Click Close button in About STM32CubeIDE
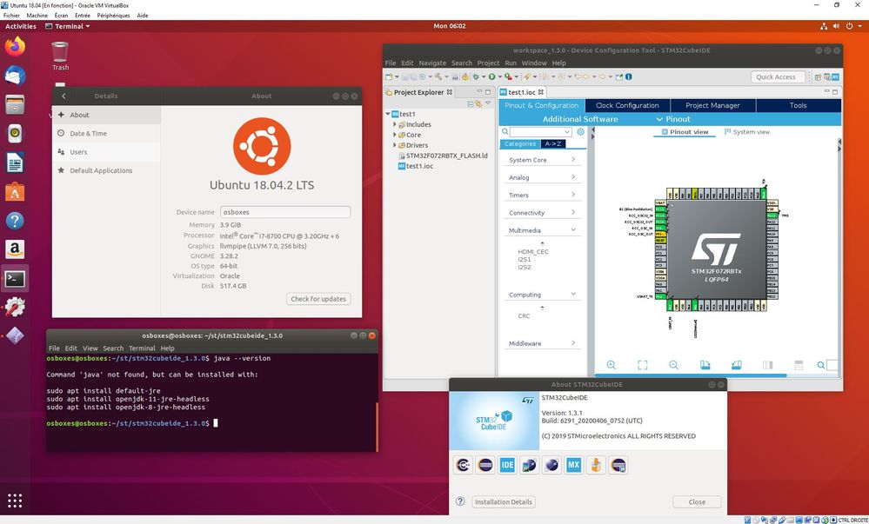 [697, 502]
